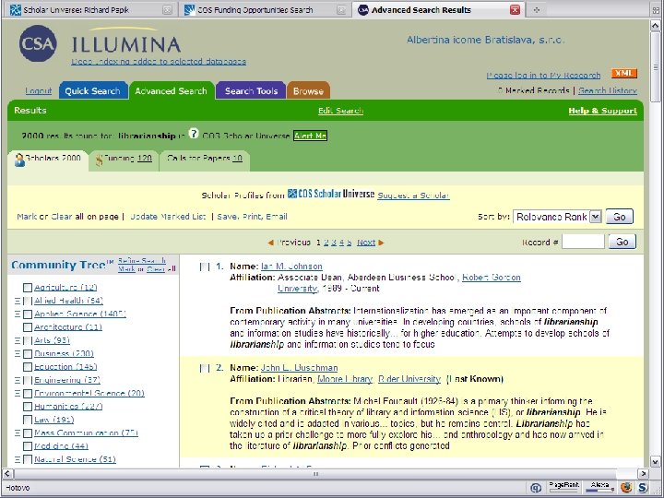Click the Go button next to Sort by
Screen dimensions: 664x498
pos(620,217)
